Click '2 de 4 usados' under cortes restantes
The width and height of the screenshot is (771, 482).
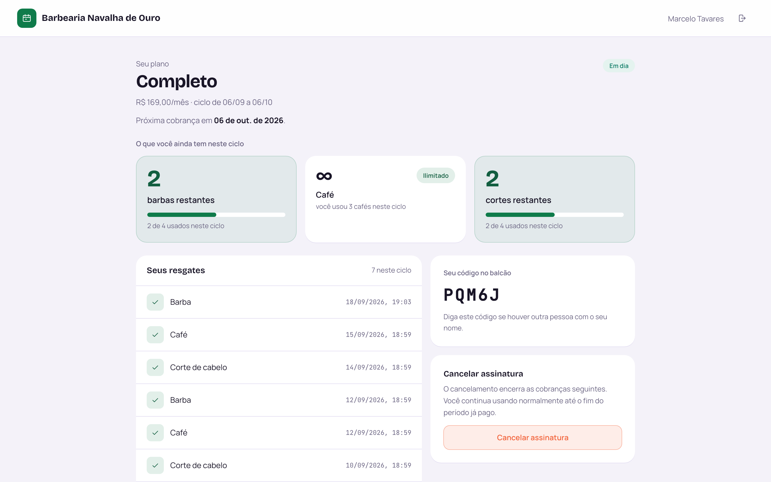coord(524,226)
